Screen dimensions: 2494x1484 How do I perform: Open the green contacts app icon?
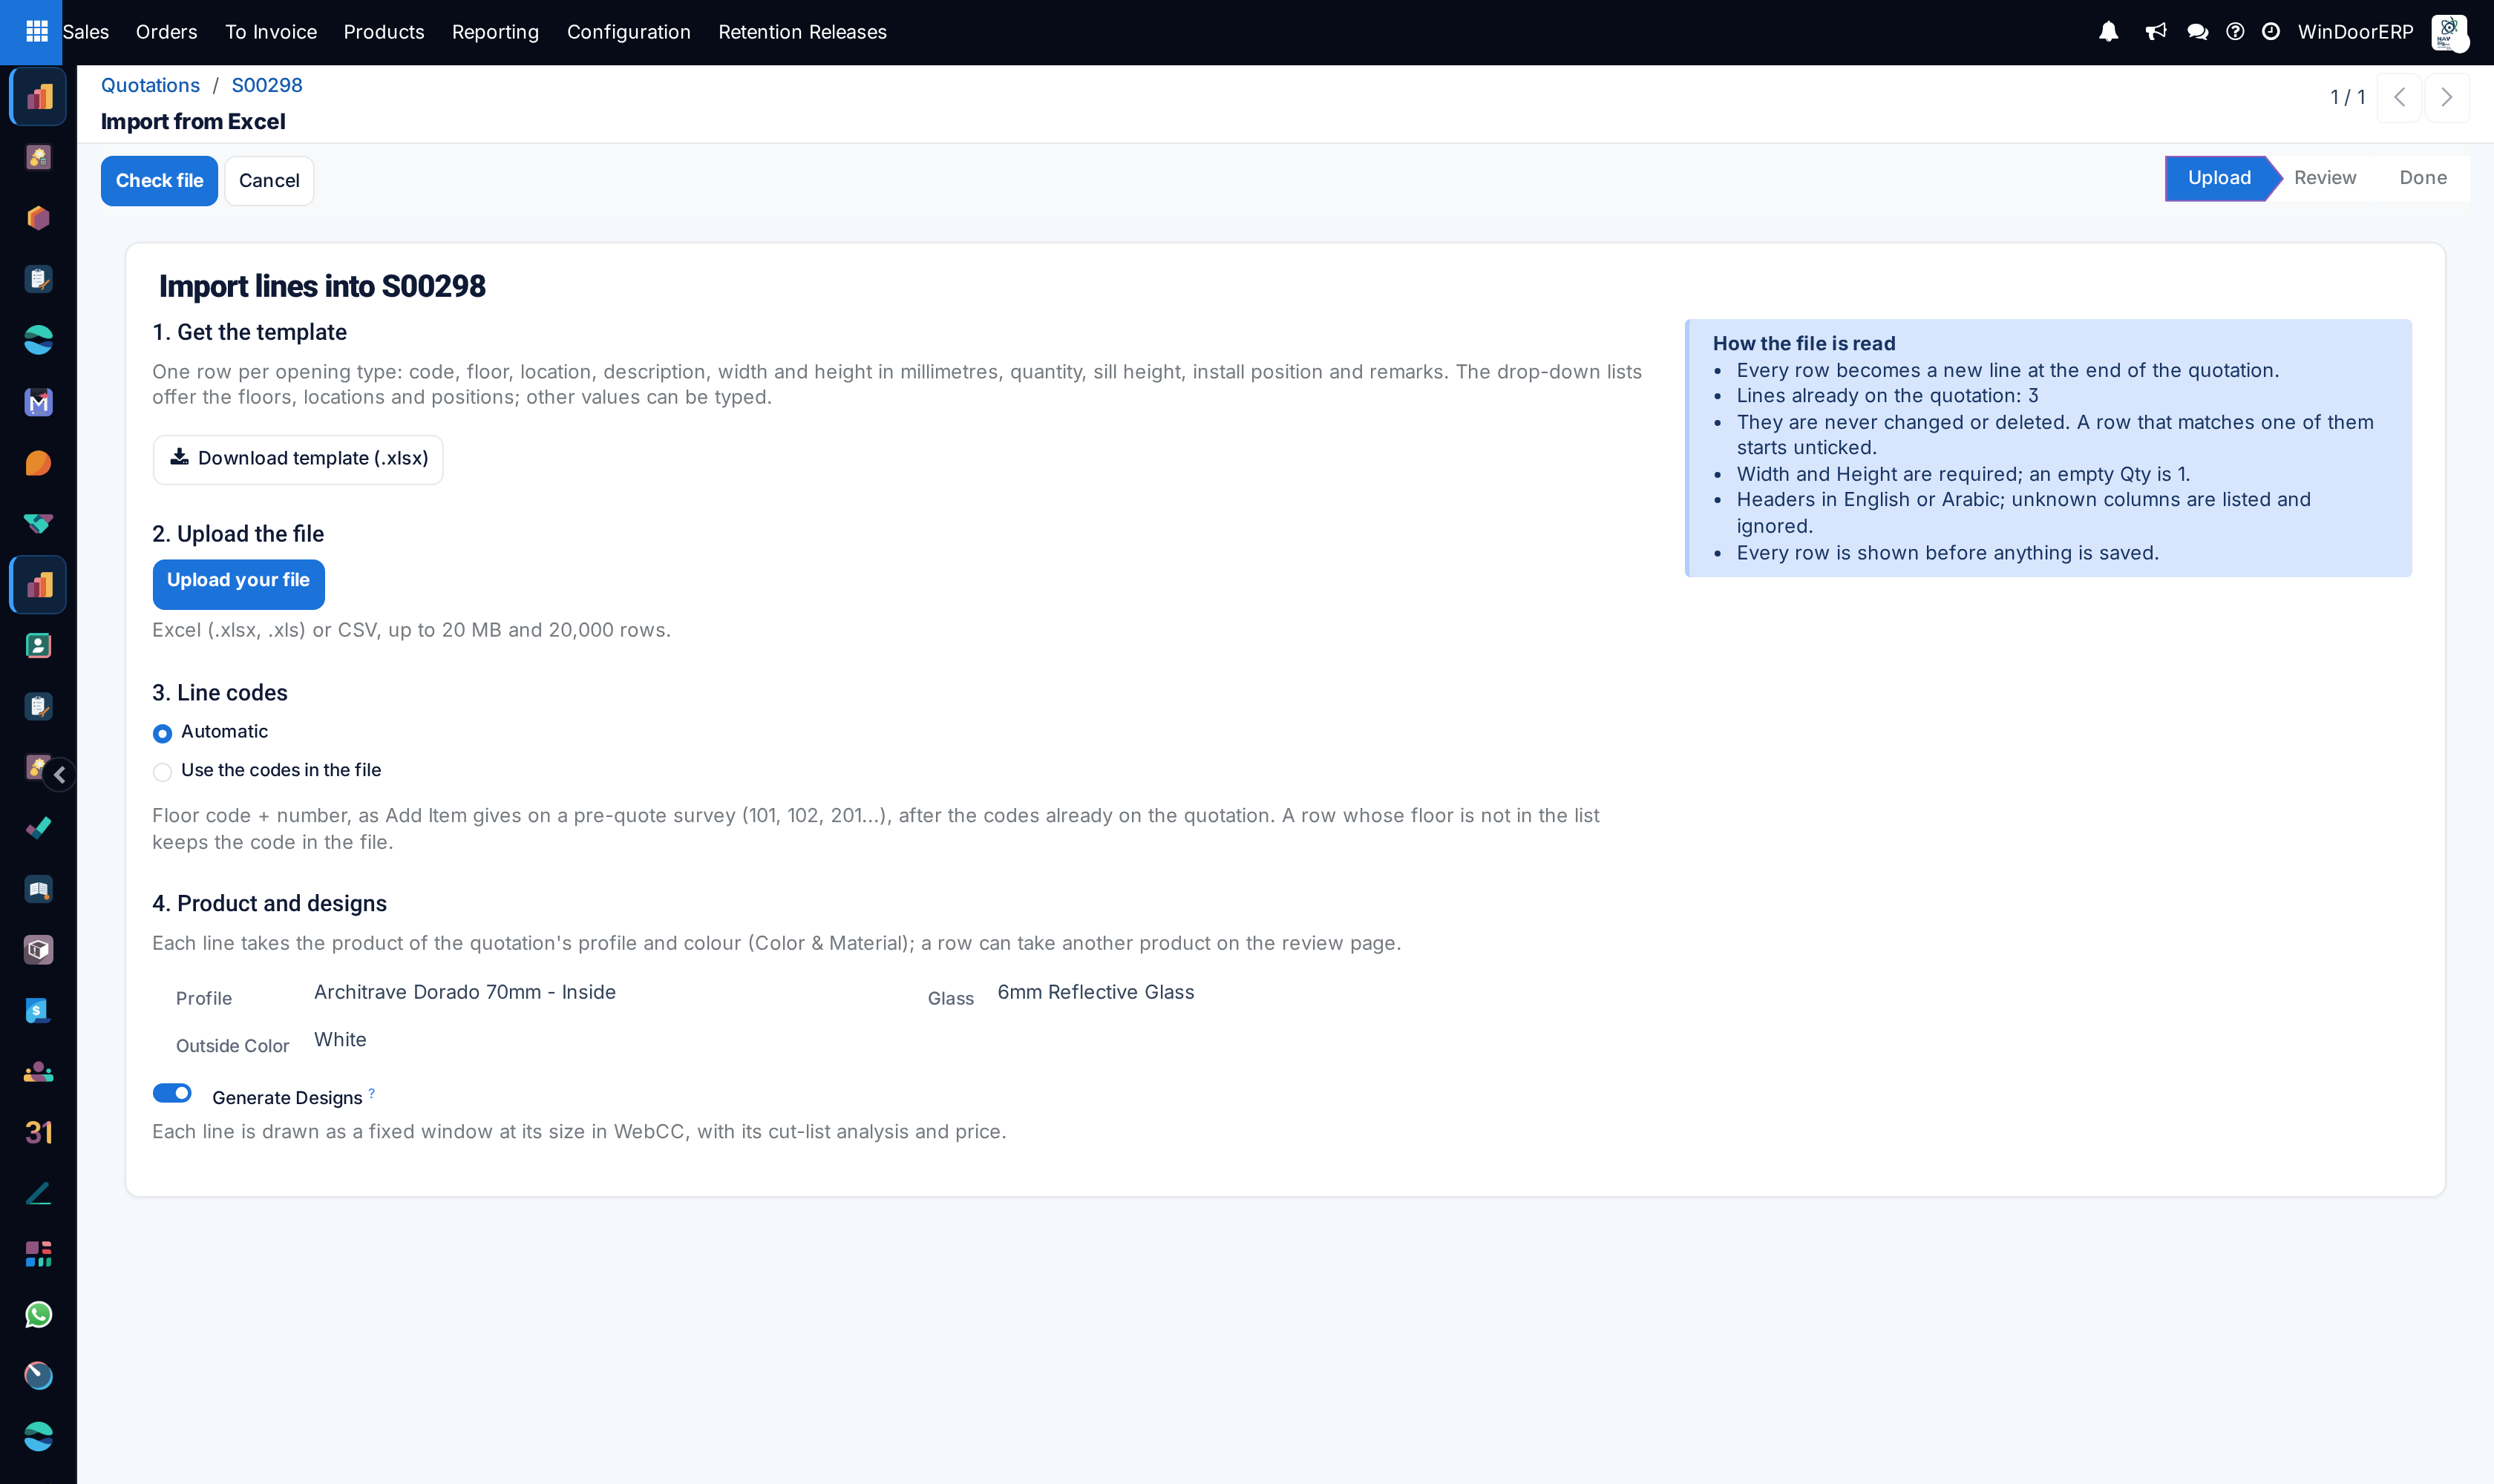[38, 645]
